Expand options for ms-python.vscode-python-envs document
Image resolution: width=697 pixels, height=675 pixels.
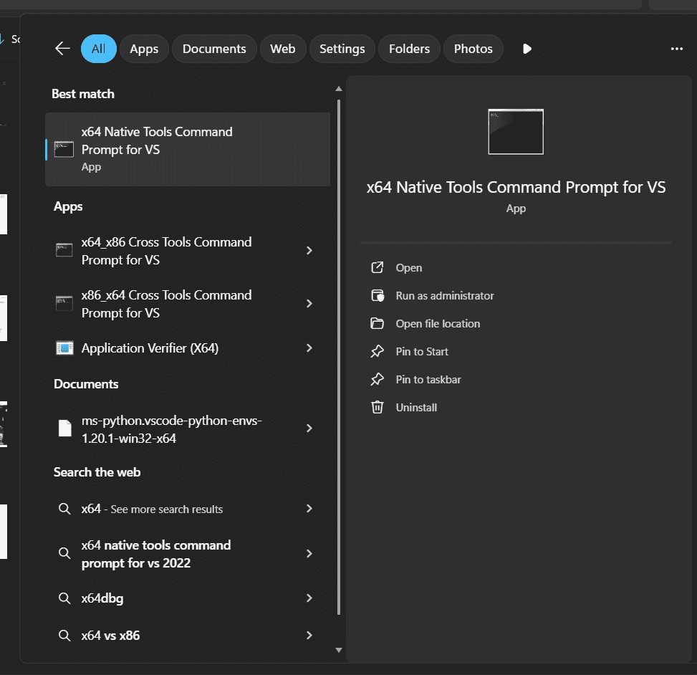309,429
